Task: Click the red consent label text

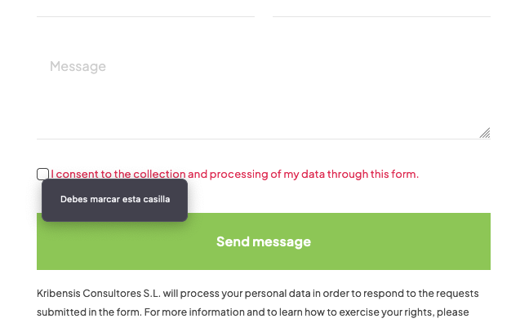Action: 235,174
